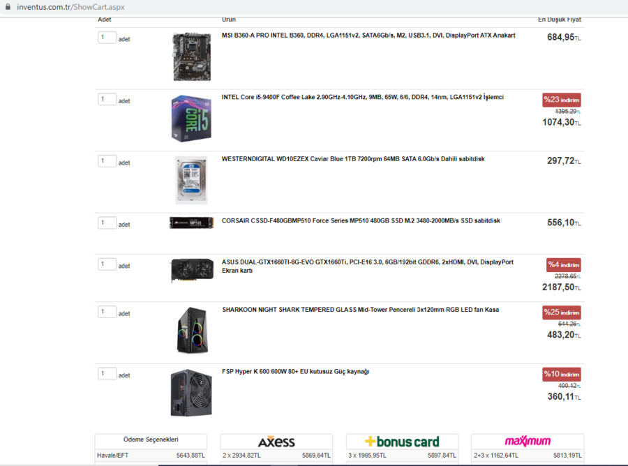Open ASUS DUAL-GTX1660TI-6G-EVO product link
This screenshot has width=628, height=466.
(x=368, y=266)
